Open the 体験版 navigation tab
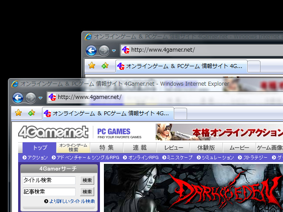The image size is (283, 212). tap(207, 148)
